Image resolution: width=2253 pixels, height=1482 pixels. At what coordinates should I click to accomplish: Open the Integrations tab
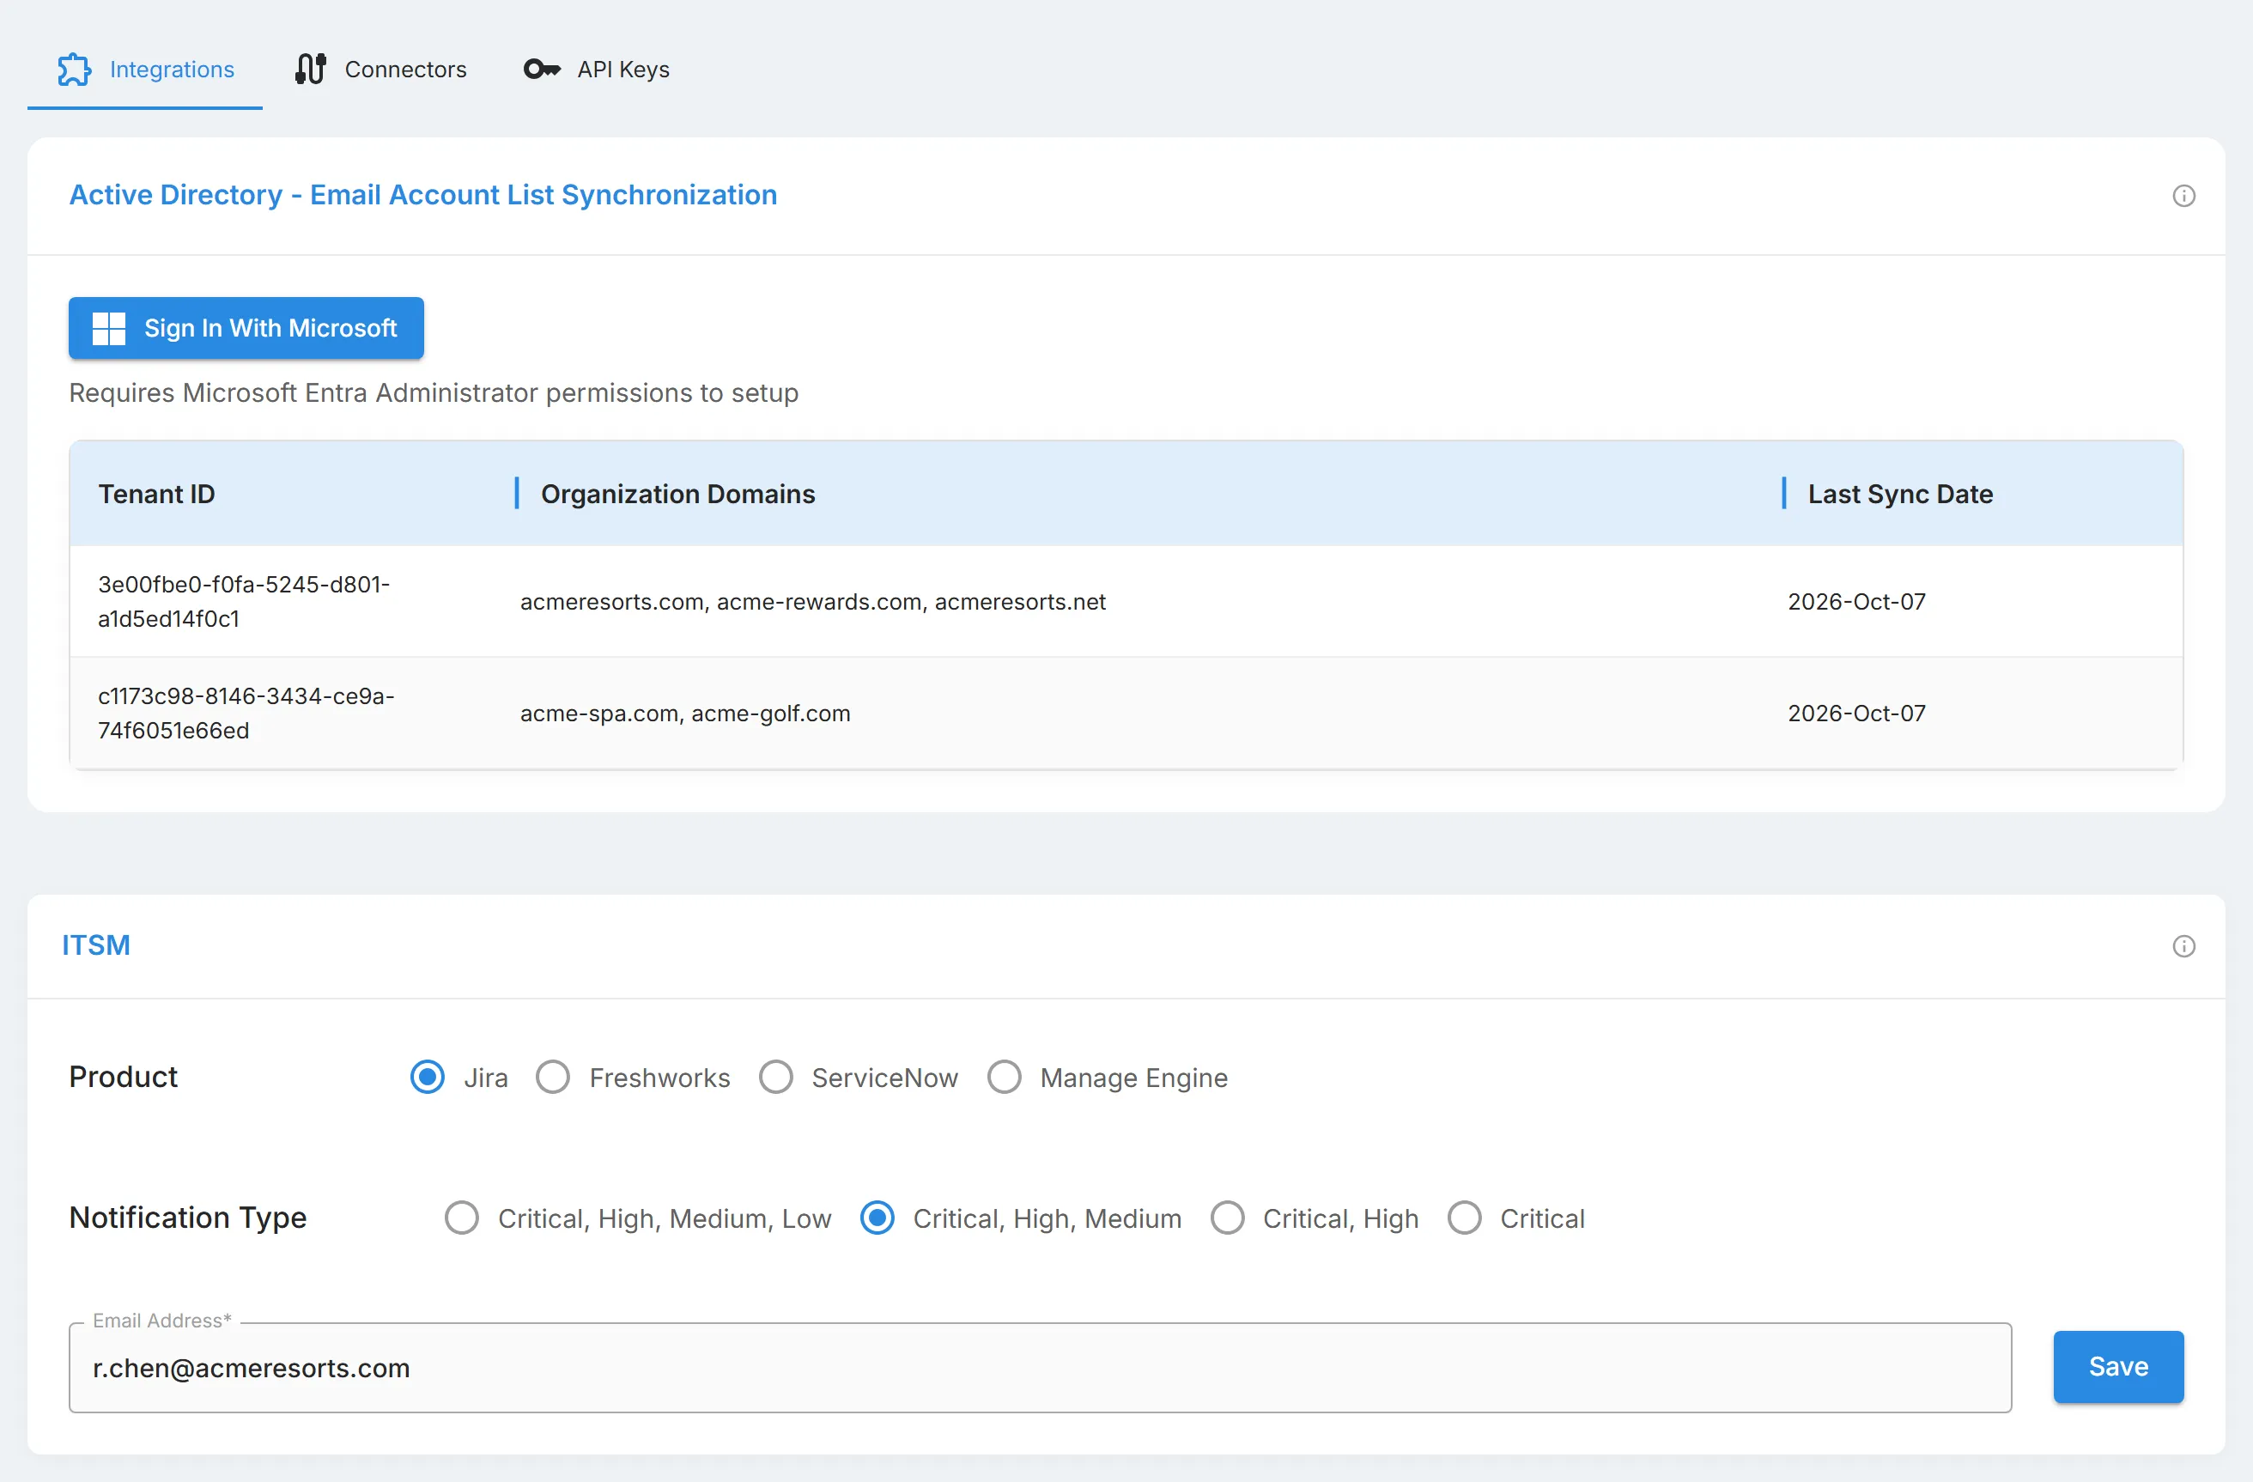tap(145, 69)
